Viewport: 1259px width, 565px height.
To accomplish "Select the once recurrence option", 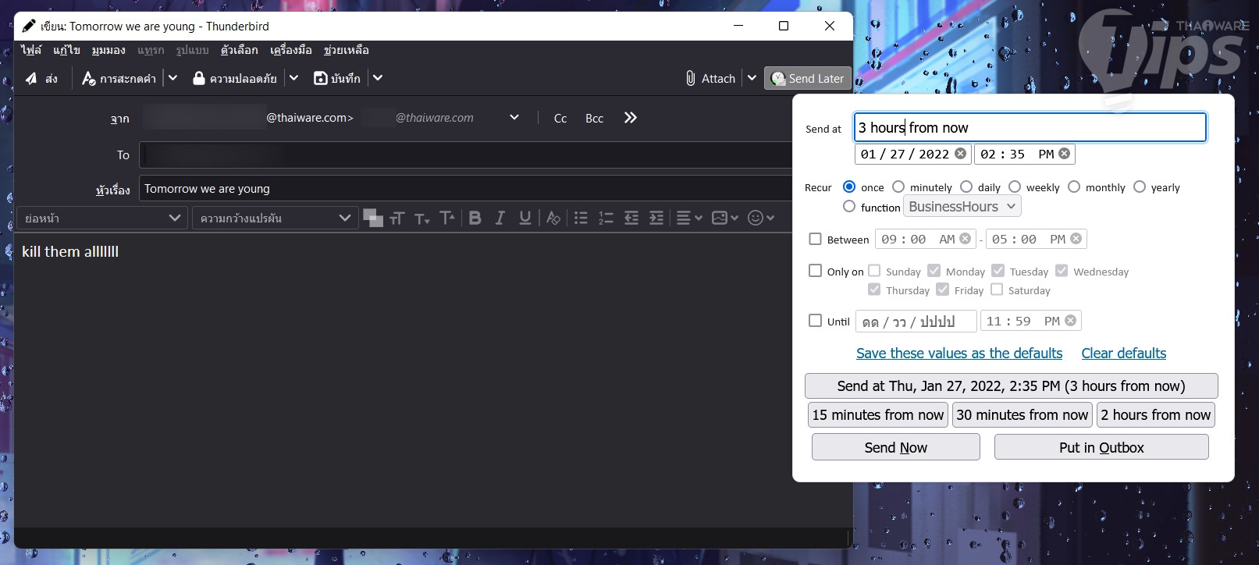I will point(849,187).
